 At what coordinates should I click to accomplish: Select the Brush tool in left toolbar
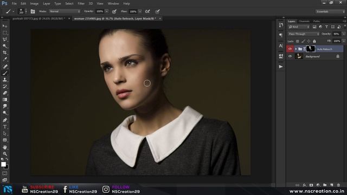tap(5, 73)
